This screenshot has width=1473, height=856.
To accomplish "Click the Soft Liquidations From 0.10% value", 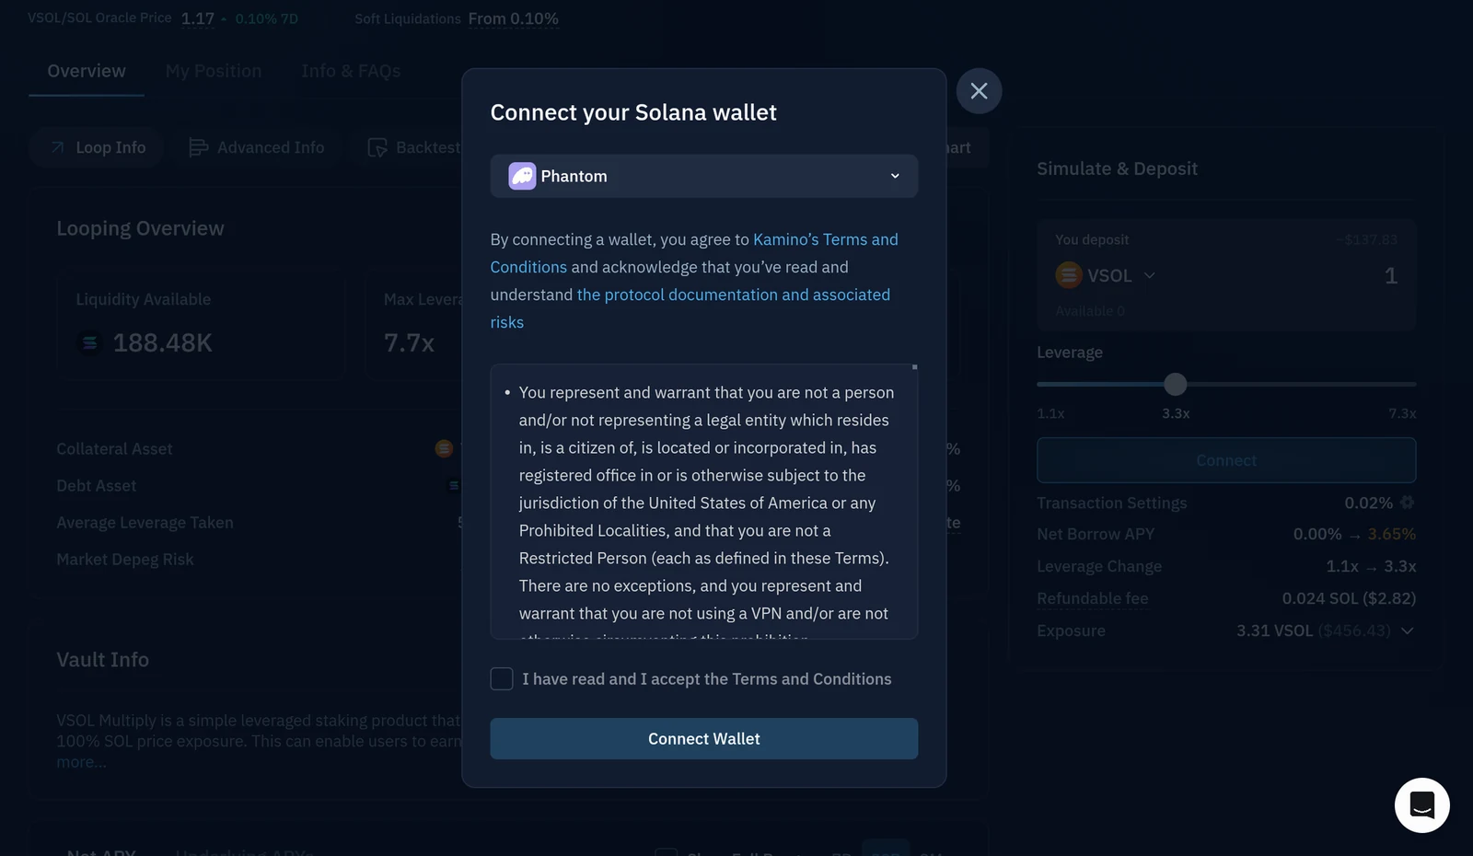I will pos(513,18).
